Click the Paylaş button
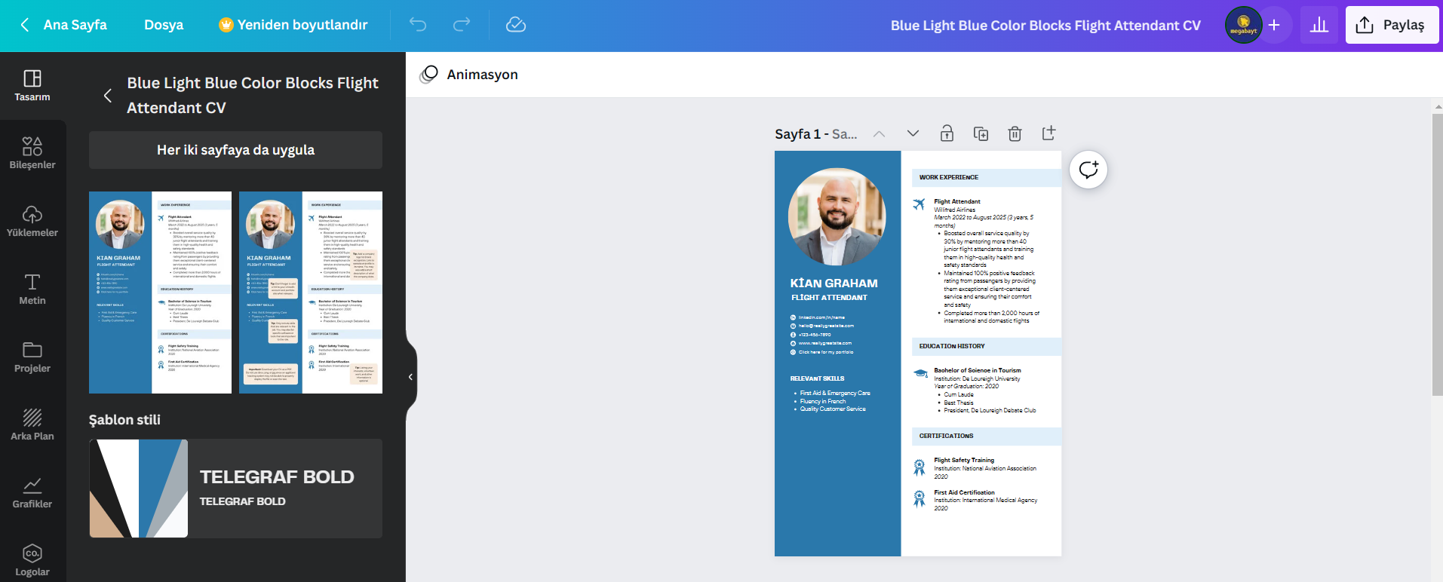1443x582 pixels. point(1392,25)
